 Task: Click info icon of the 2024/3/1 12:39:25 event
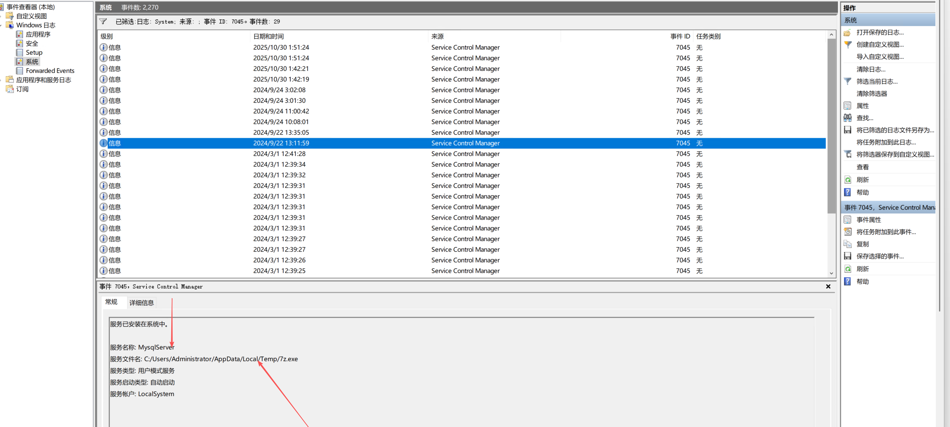(104, 271)
